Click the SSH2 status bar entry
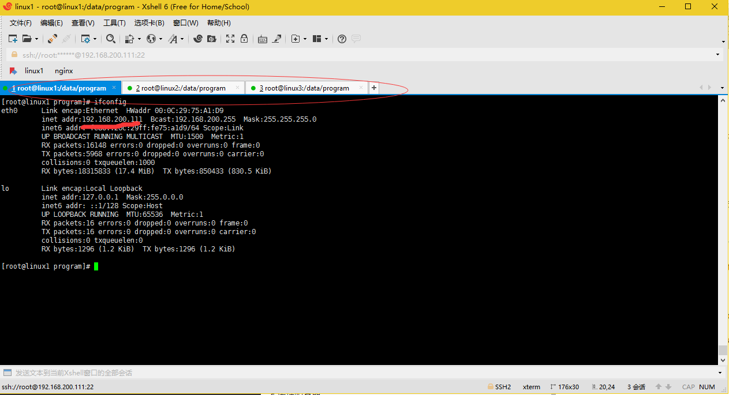 (499, 387)
